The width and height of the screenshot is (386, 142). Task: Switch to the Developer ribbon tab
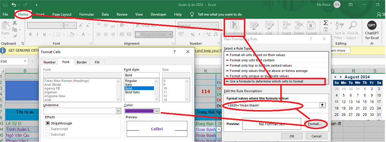(x=159, y=15)
